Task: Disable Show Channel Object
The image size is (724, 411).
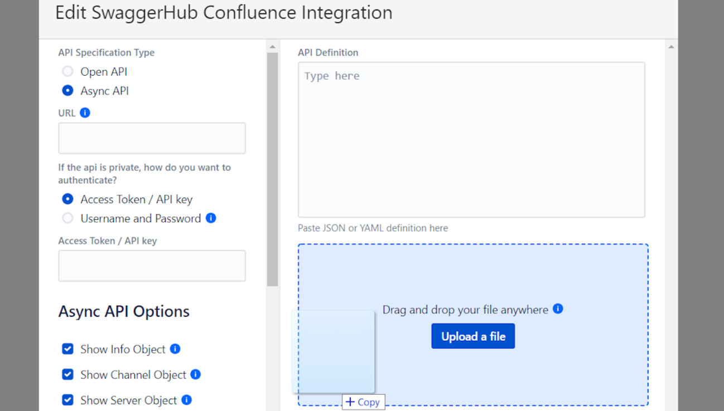Action: click(x=67, y=374)
